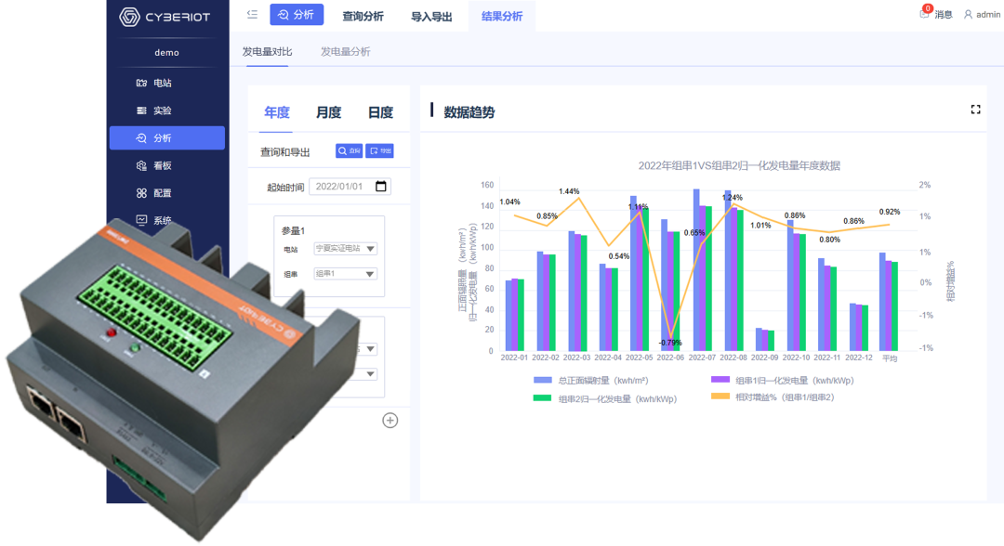Click the blue 分析 top button
The width and height of the screenshot is (1004, 546).
[x=297, y=15]
